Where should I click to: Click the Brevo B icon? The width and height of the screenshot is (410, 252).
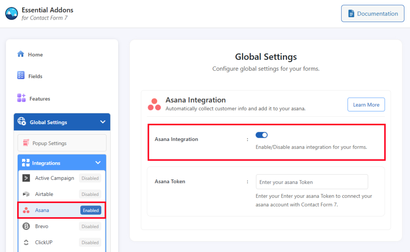click(x=26, y=226)
